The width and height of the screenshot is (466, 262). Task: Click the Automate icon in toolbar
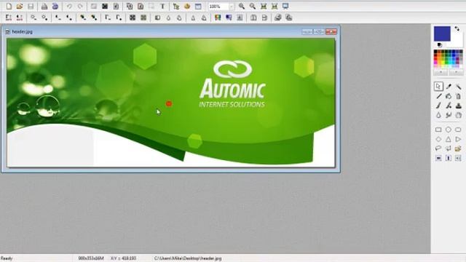tap(187, 7)
